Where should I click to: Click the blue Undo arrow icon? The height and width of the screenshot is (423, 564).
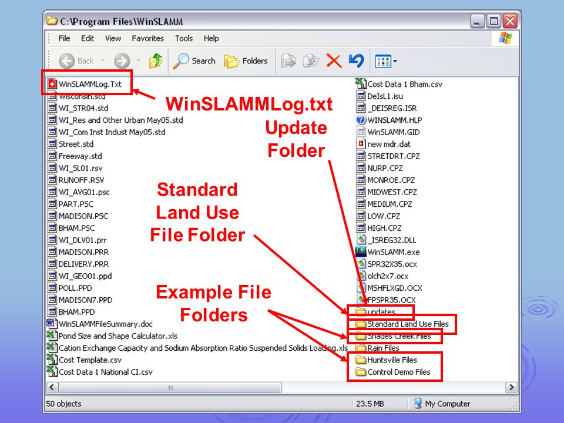click(356, 61)
